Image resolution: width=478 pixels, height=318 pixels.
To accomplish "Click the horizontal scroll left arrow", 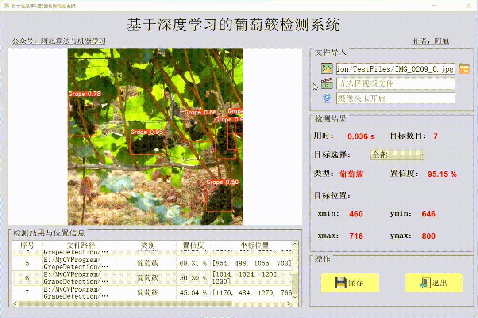I will click(x=15, y=303).
